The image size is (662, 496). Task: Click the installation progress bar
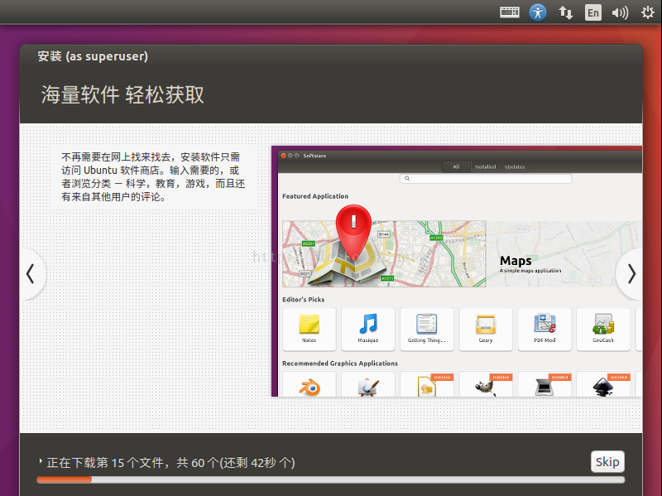330,479
